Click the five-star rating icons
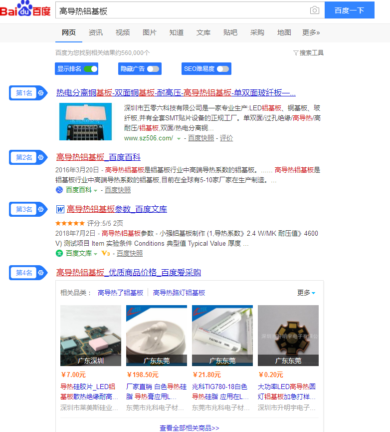Screen dimensions: 390x432 [x=70, y=223]
